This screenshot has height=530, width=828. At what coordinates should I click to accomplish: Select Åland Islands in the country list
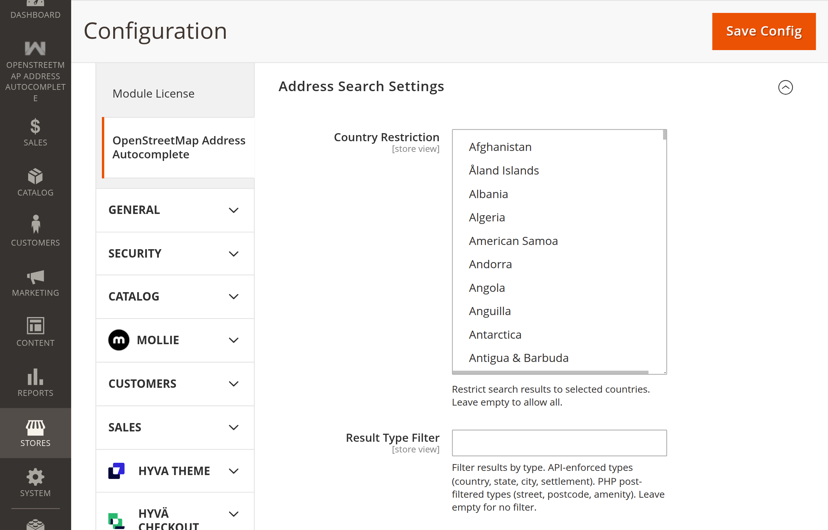(504, 170)
